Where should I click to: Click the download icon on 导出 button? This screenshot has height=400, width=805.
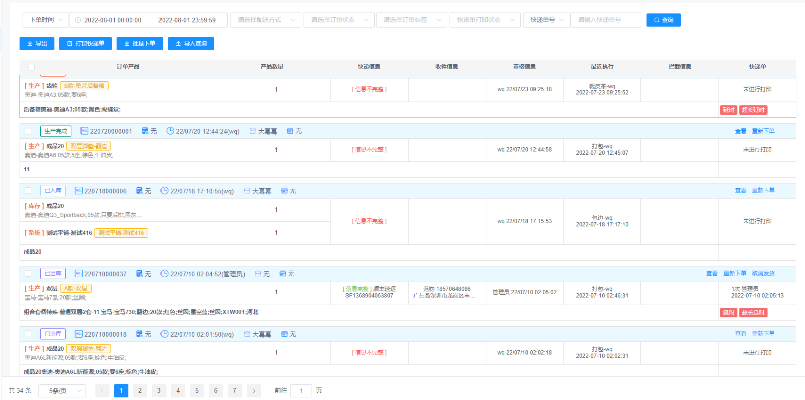30,44
